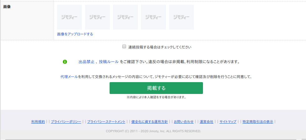Click the third image placeholder thumbnail
The height and width of the screenshot is (140, 306).
pyautogui.click(x=125, y=17)
